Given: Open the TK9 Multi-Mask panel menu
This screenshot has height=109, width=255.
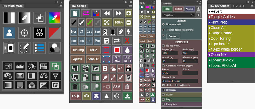Looking at the screenshot, I should pos(61,6).
